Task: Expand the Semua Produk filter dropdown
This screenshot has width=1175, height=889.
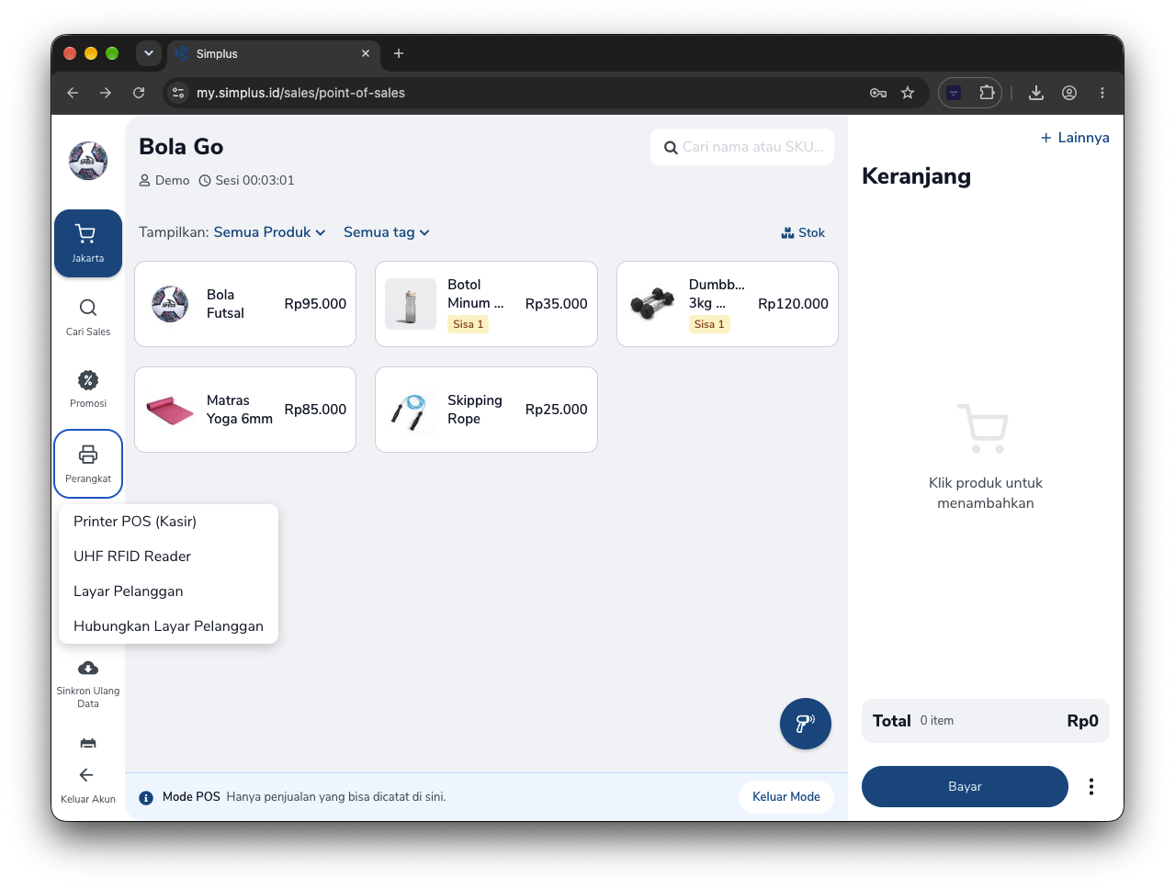Action: click(269, 232)
